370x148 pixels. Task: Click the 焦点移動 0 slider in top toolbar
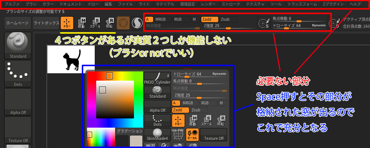(x=299, y=19)
